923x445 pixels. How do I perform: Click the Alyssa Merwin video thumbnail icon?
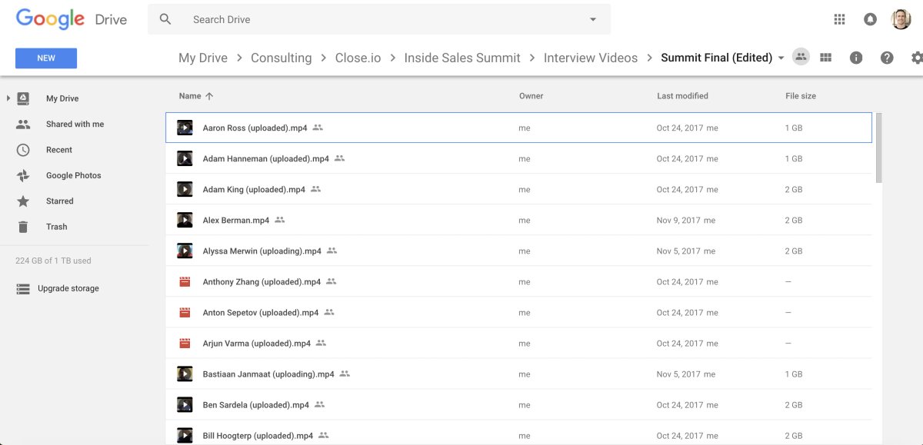pyautogui.click(x=185, y=251)
